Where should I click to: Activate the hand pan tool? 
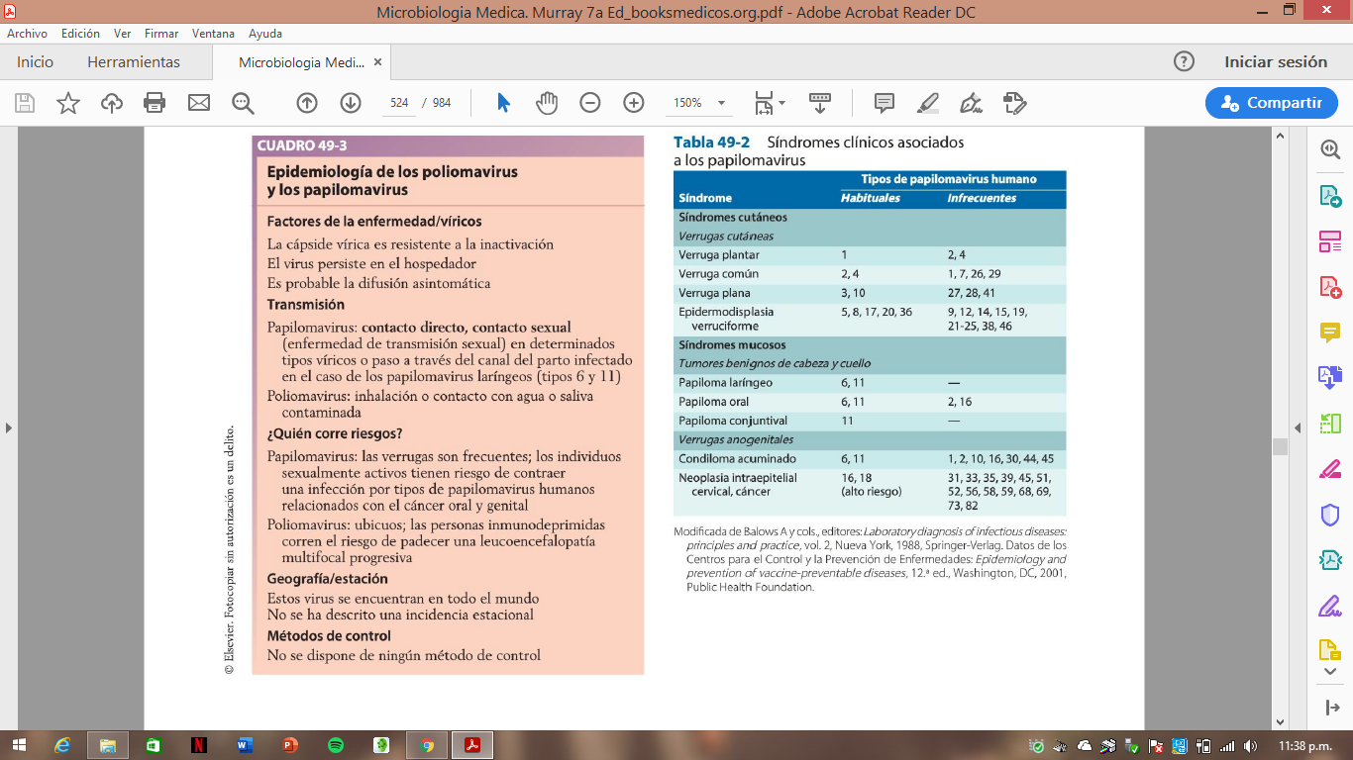pyautogui.click(x=547, y=103)
